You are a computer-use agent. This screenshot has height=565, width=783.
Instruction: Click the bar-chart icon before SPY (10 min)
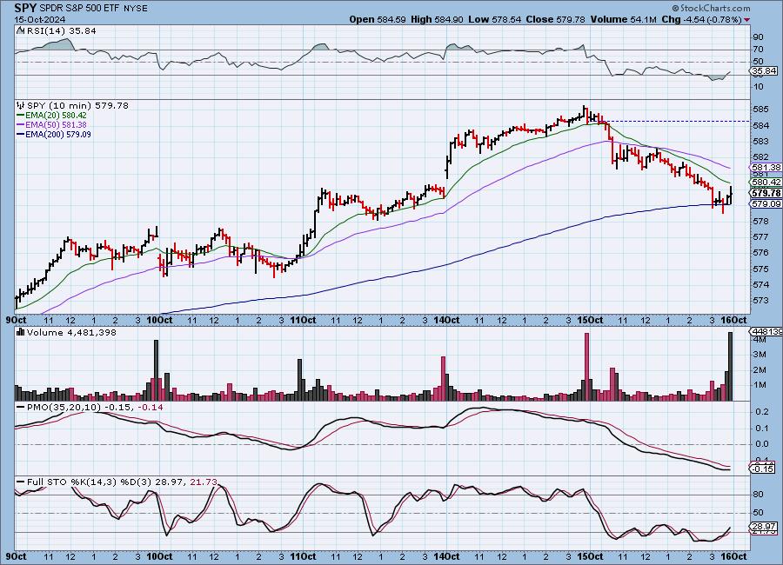tap(21, 105)
